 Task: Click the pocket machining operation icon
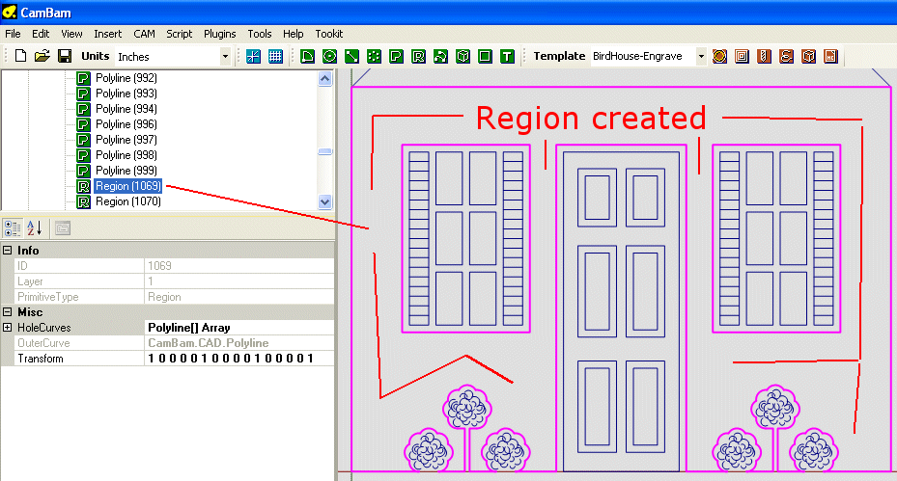tap(742, 56)
